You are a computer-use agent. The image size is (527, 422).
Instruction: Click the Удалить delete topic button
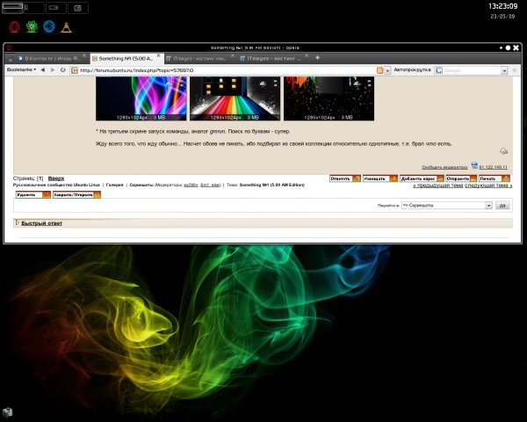[x=32, y=194]
